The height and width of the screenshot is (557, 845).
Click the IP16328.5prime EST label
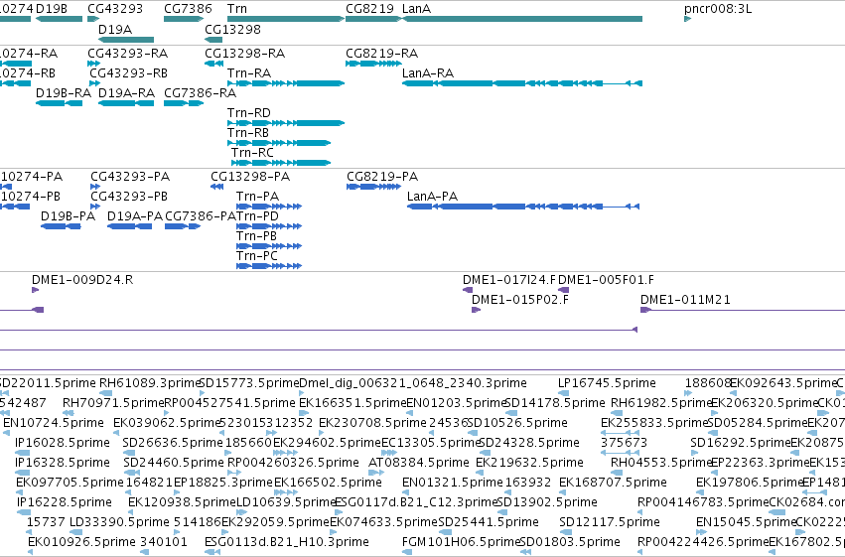63,463
